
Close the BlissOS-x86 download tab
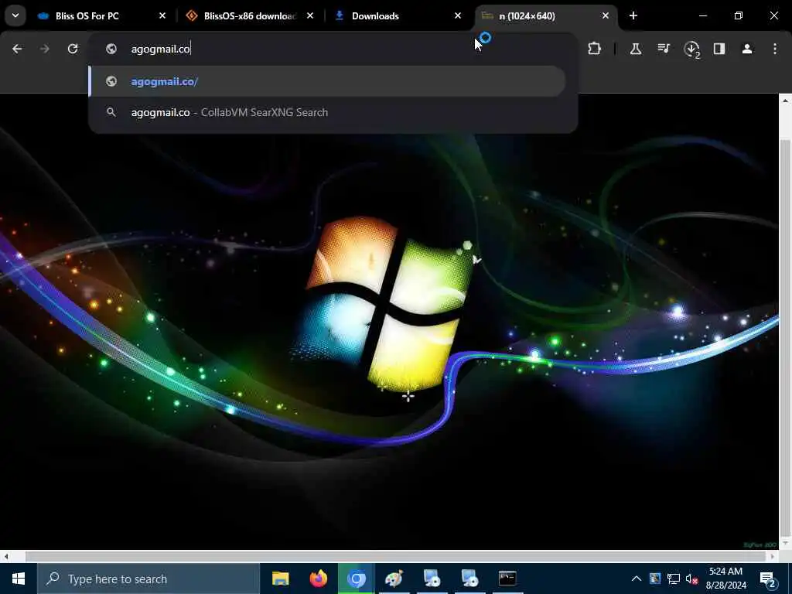pyautogui.click(x=310, y=15)
